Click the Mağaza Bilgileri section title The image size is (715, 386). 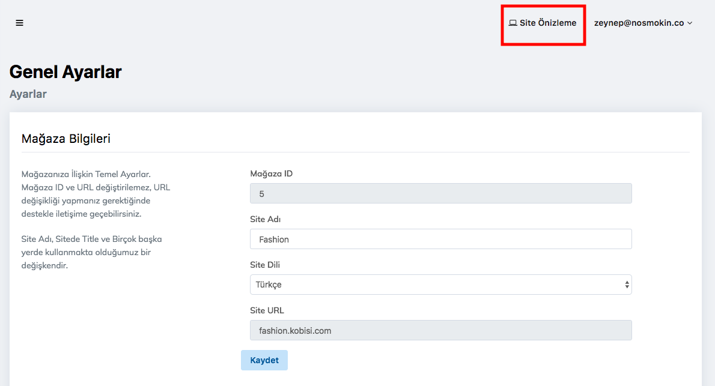click(66, 139)
